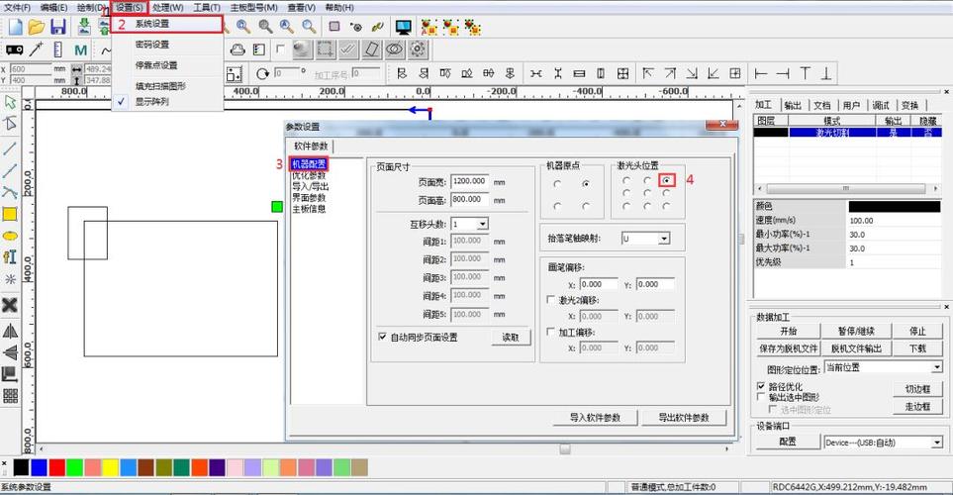The image size is (953, 495).
Task: Enable the 加工偏移 checkbox
Action: (550, 332)
